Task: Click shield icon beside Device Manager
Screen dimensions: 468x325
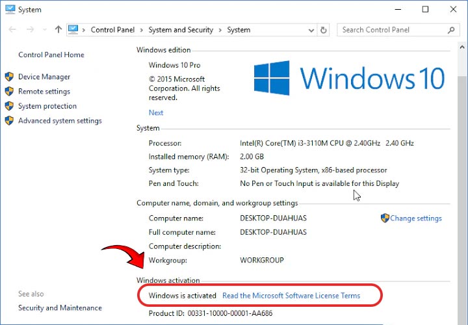Action: tap(9, 77)
